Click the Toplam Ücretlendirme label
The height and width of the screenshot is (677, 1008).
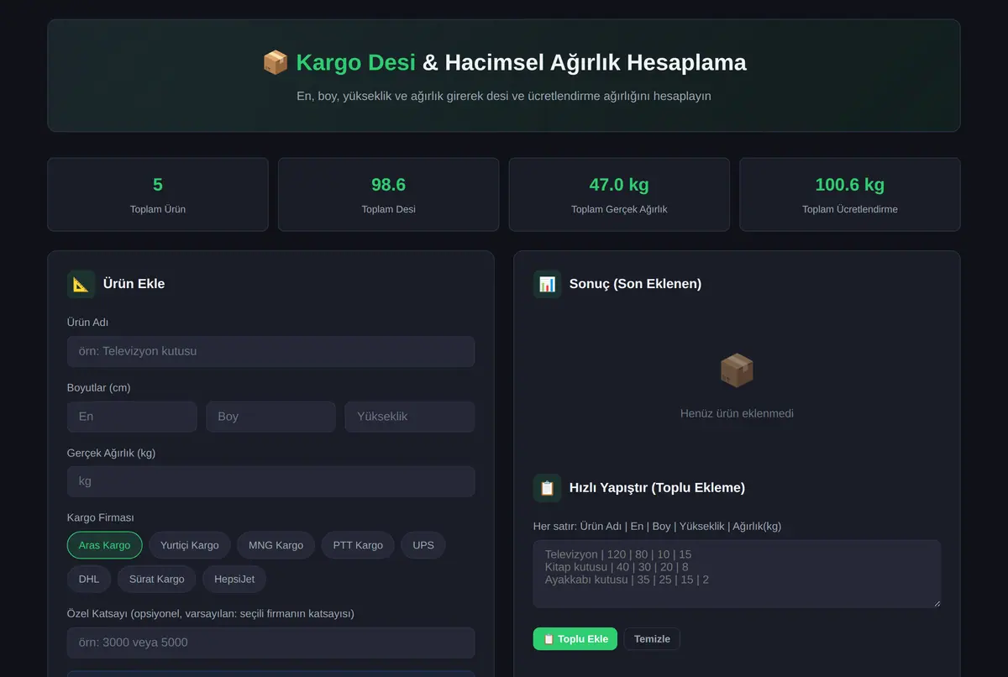[x=849, y=209]
